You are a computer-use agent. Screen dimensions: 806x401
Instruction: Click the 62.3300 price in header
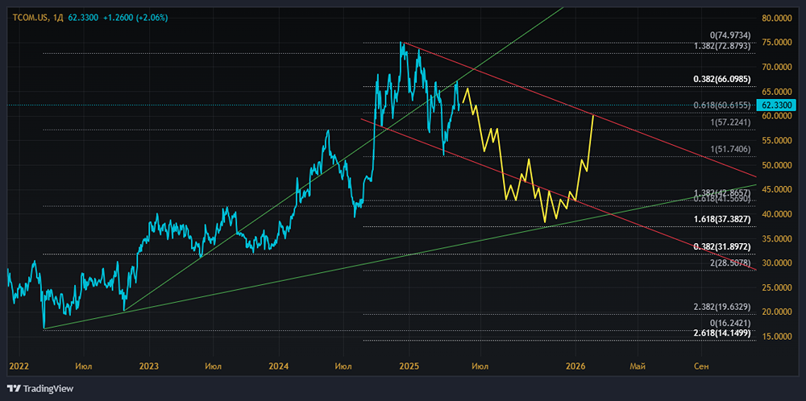pyautogui.click(x=83, y=18)
